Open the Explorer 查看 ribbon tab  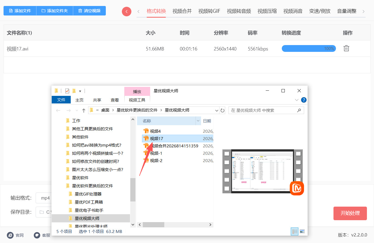pyautogui.click(x=115, y=100)
